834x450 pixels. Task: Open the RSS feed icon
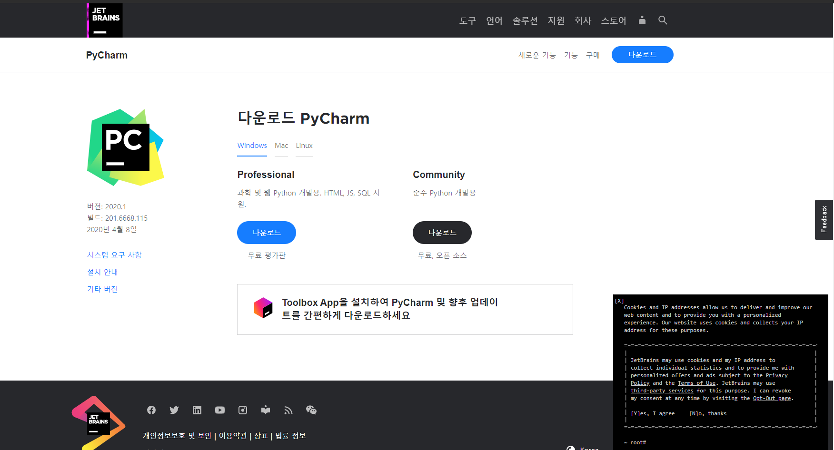tap(288, 410)
